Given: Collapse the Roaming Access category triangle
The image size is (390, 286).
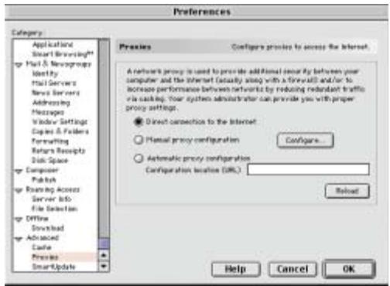Looking at the screenshot, I should pos(19,190).
